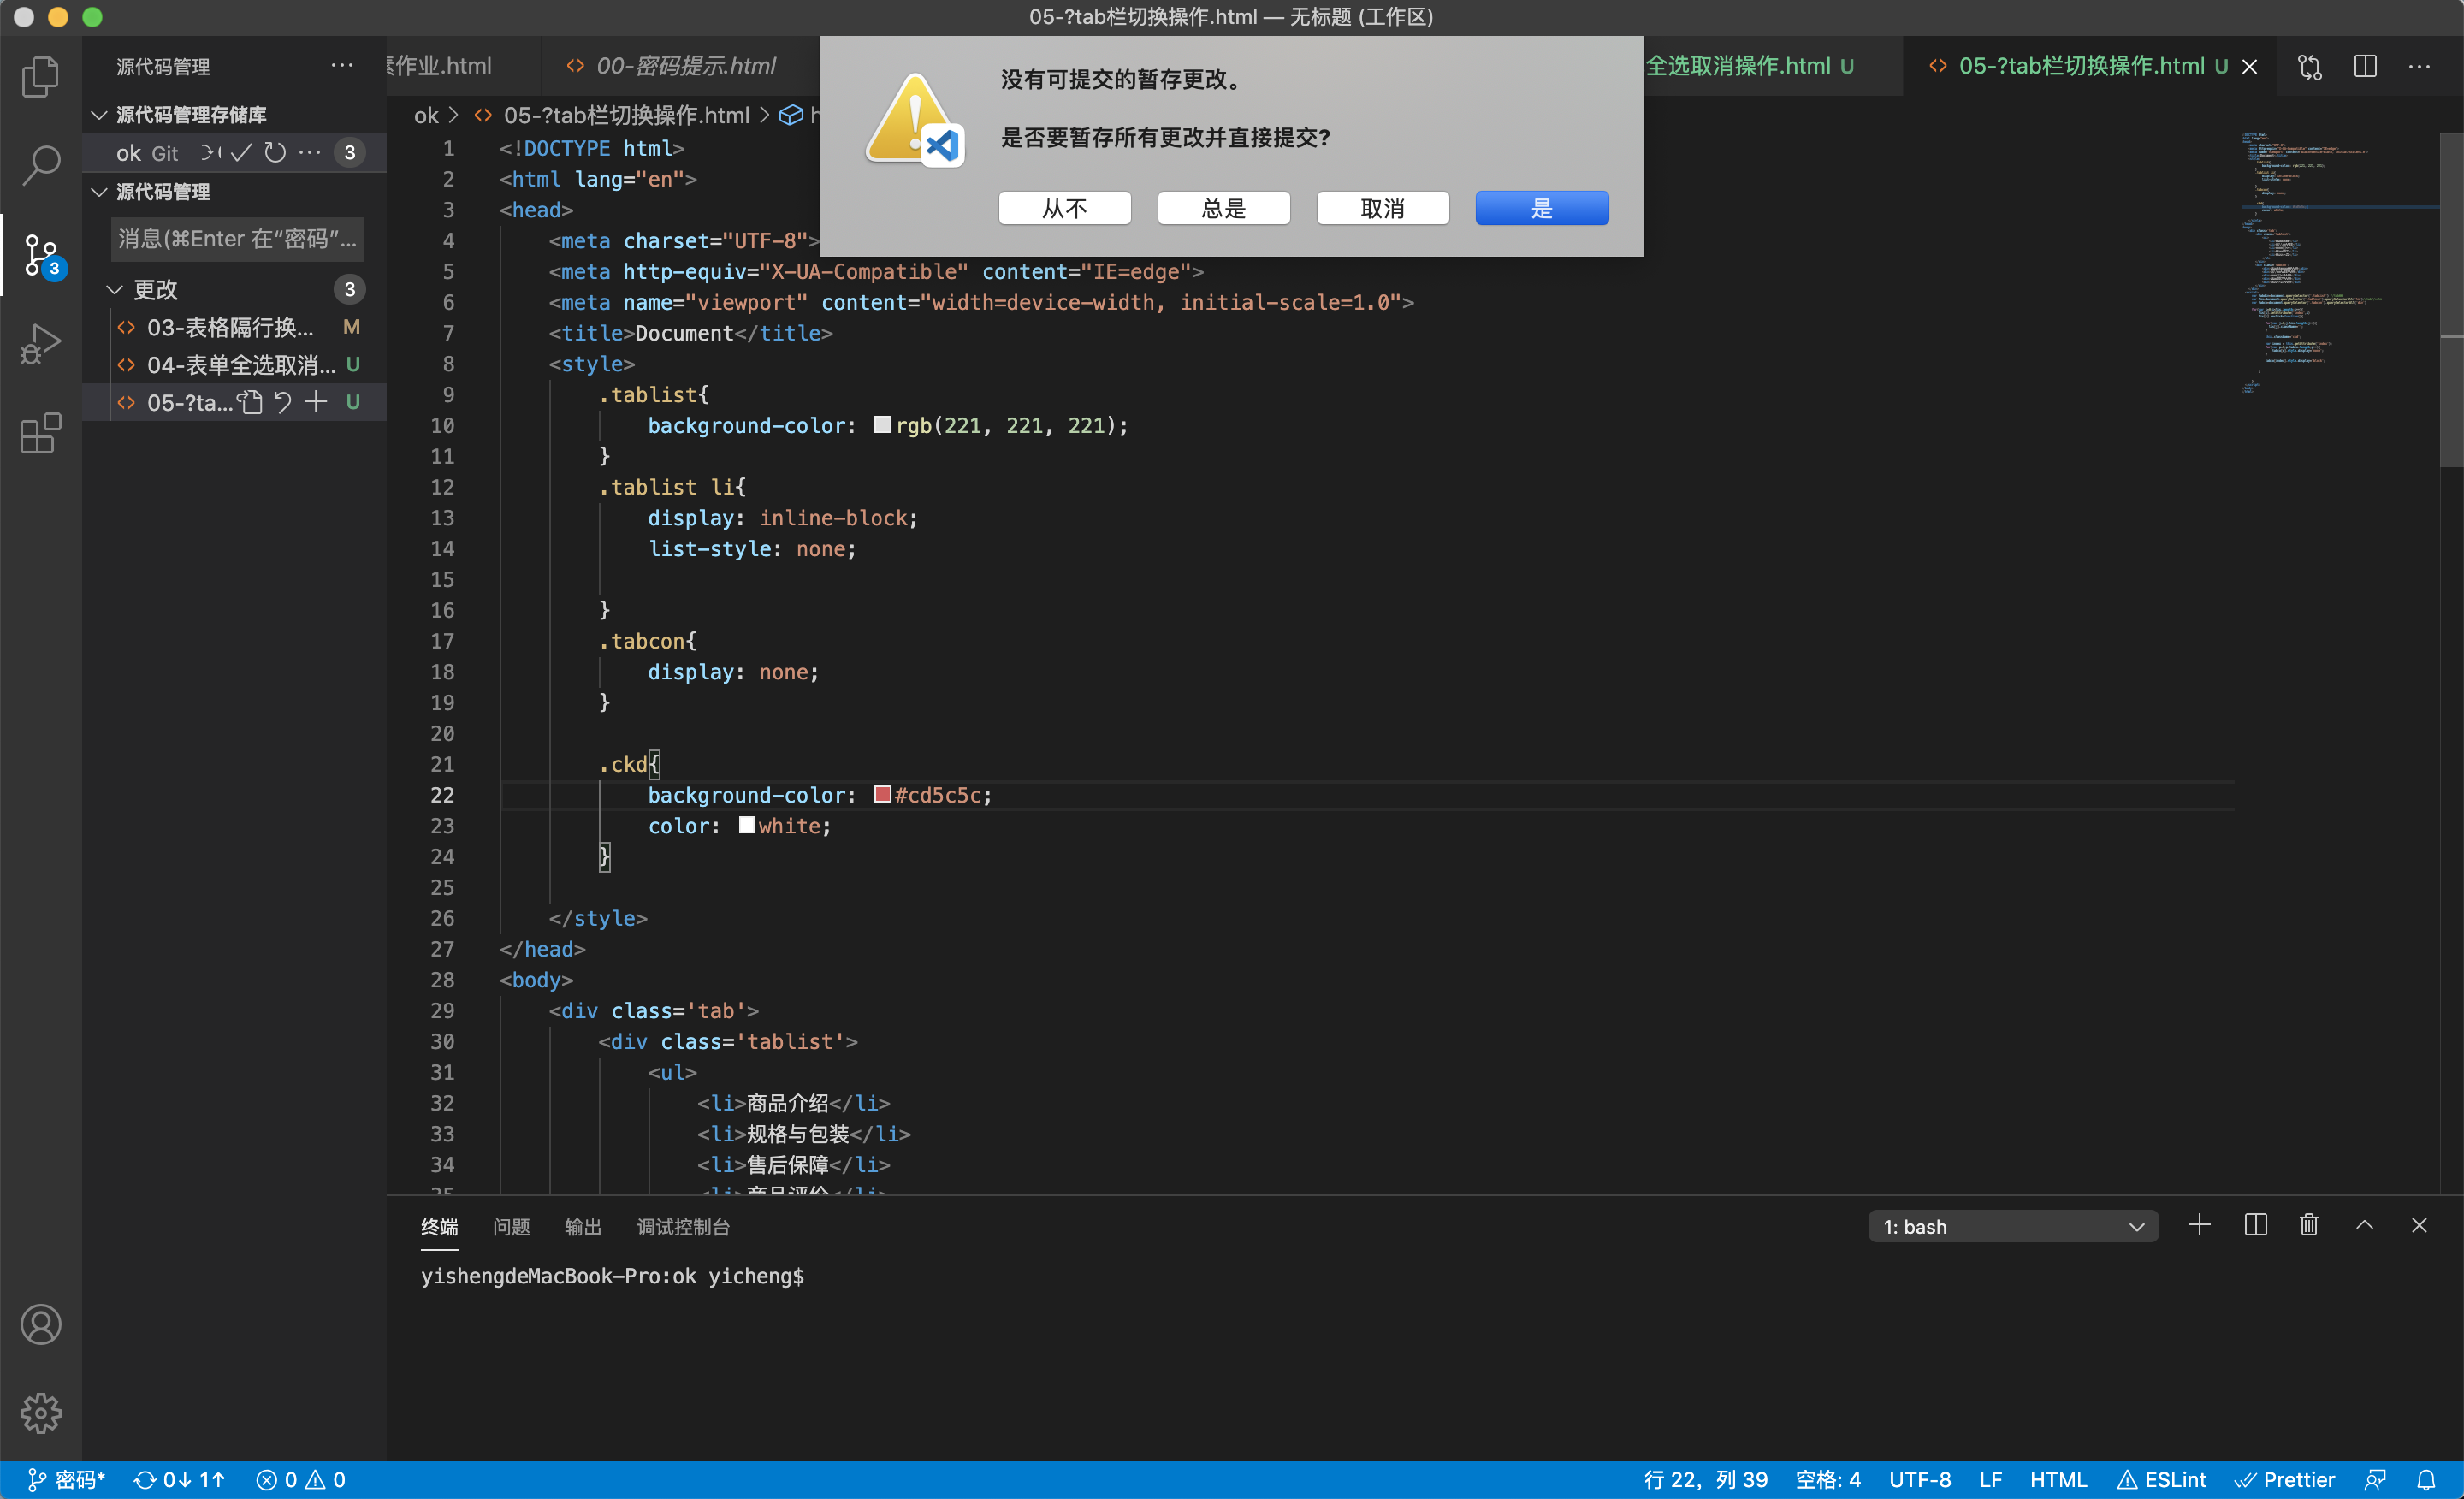Image resolution: width=2464 pixels, height=1499 pixels.
Task: Open the Extensions view
Action: [40, 434]
